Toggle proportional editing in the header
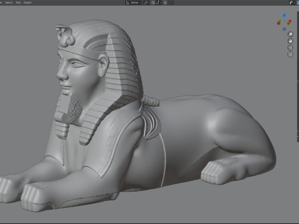Screen dimensions: 299x224 point(165,2)
